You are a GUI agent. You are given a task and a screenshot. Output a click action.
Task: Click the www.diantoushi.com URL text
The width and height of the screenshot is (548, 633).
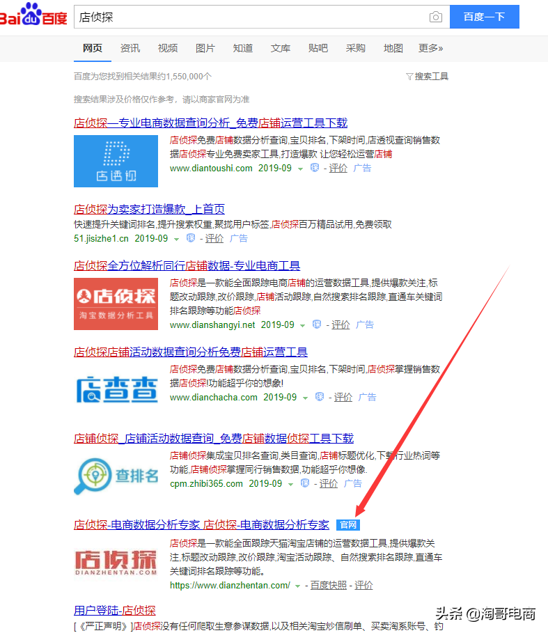coord(211,168)
